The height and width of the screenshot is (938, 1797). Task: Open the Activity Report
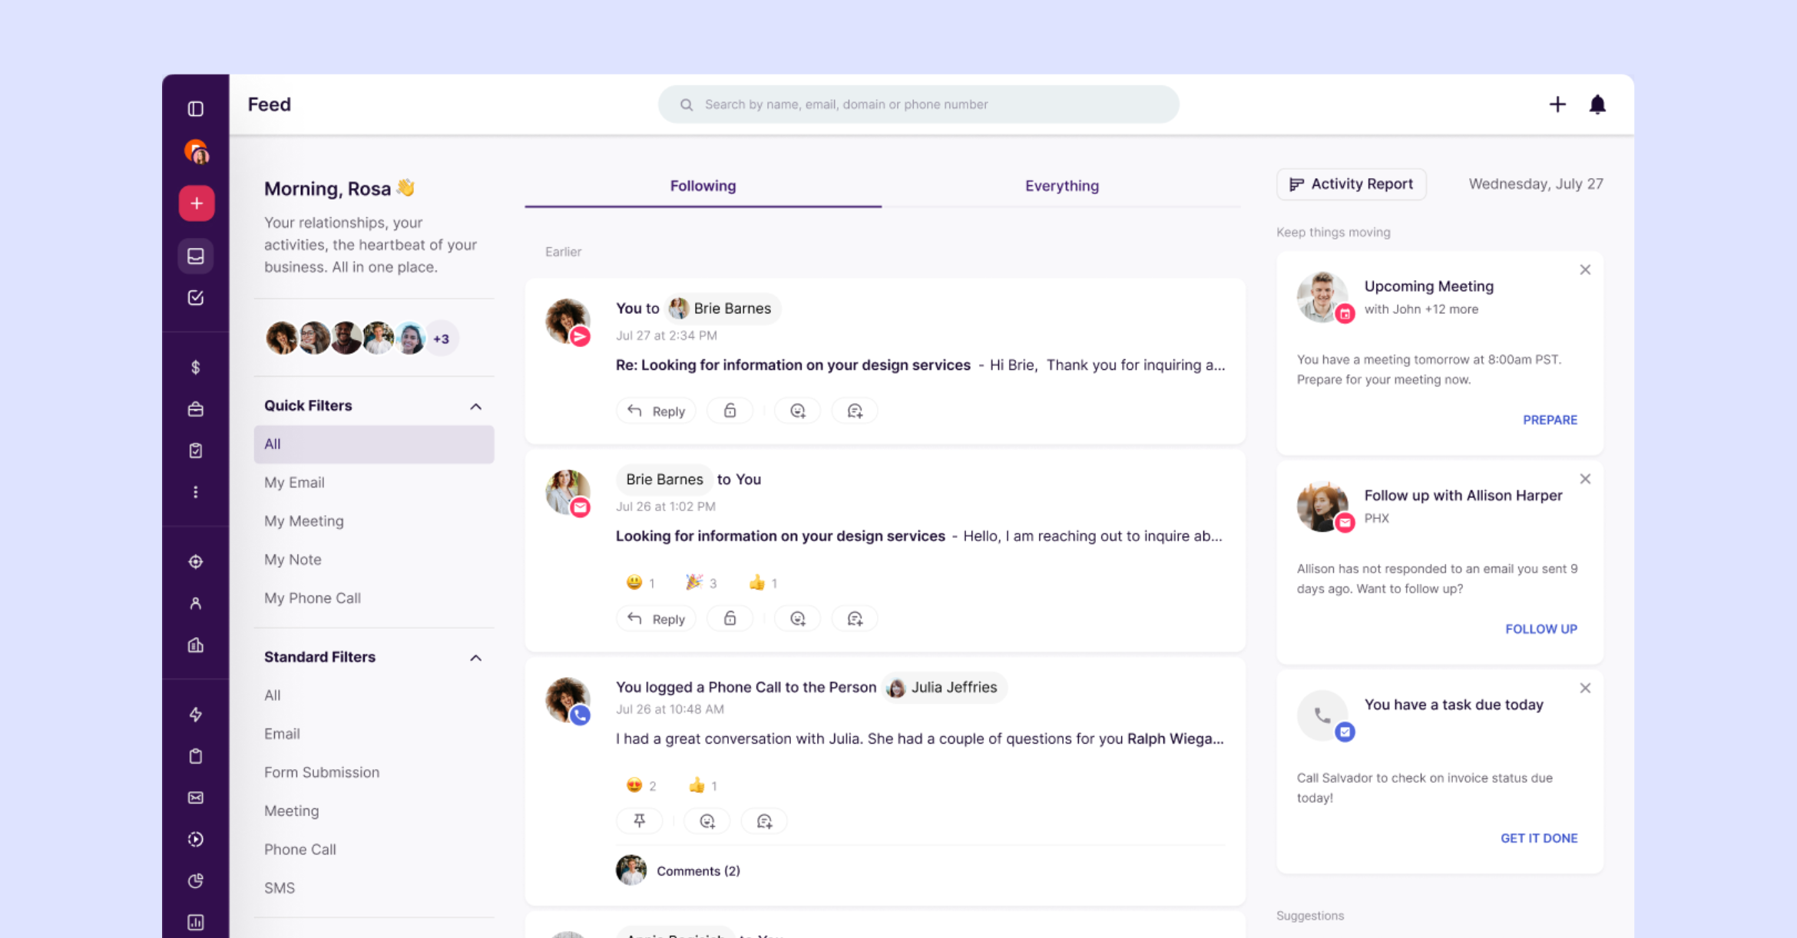[x=1351, y=184]
